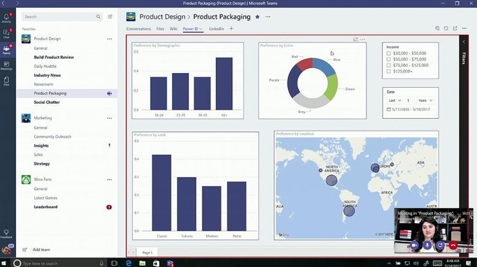Mute microphone in the meeting preview
477x267 pixels.
click(427, 245)
